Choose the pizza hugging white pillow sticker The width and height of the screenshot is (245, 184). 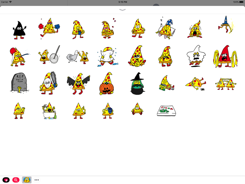[x=107, y=56]
